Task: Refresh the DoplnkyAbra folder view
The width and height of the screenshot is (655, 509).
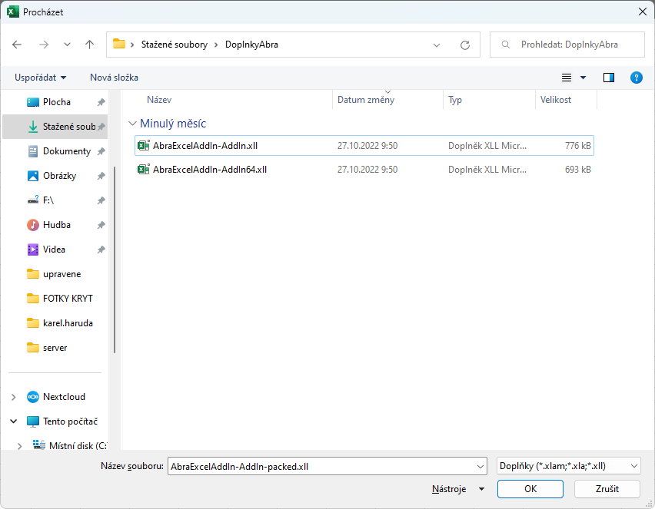Action: [465, 45]
